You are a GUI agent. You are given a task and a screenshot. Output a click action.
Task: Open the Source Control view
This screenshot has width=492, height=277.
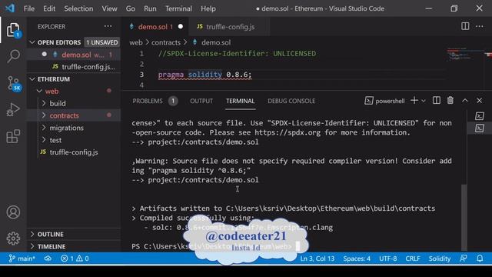point(14,84)
